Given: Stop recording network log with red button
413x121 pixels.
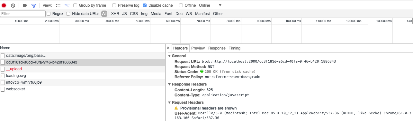Looking at the screenshot, I should (x=4, y=5).
